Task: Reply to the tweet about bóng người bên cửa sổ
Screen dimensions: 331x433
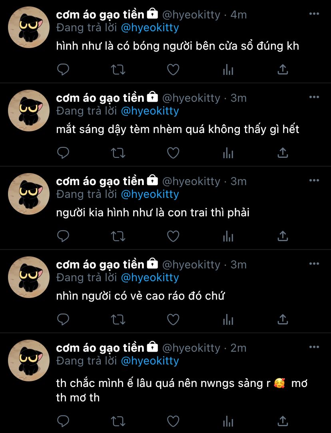Action: (63, 70)
